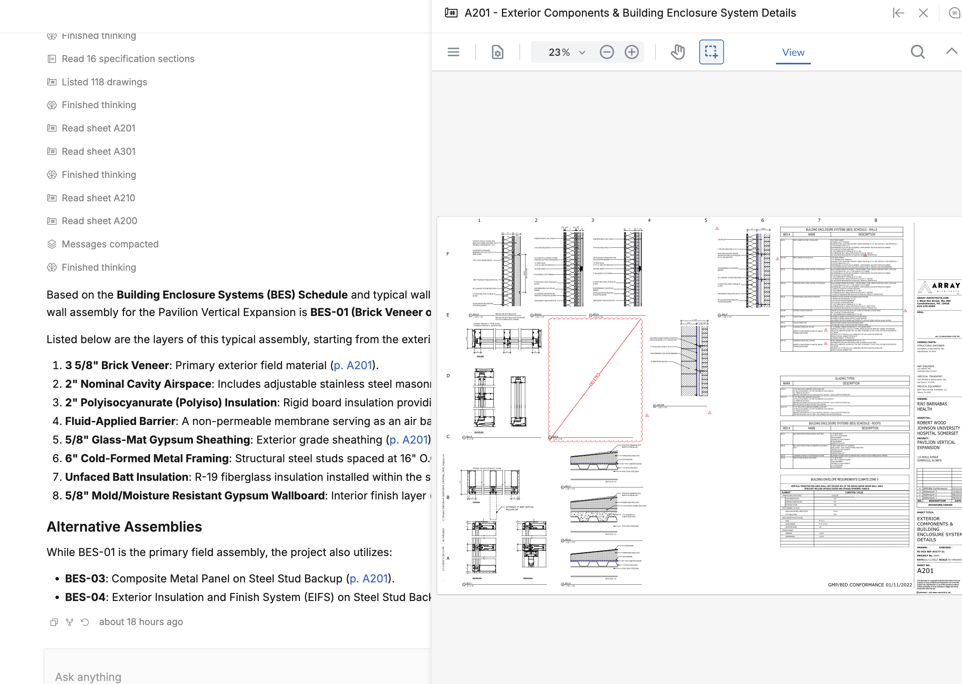Regenerate response with the retry icon

pyautogui.click(x=85, y=622)
